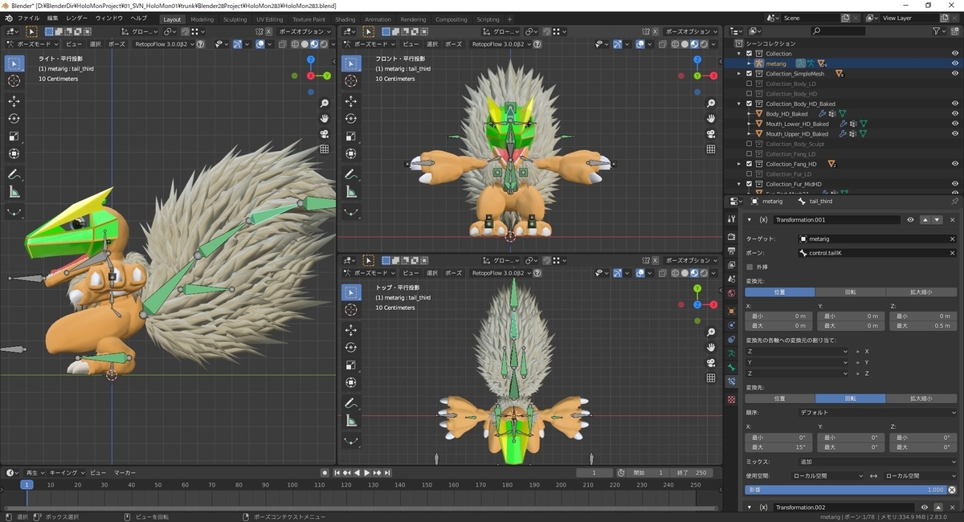Click the play button in the timeline
Image resolution: width=964 pixels, height=522 pixels.
point(367,473)
